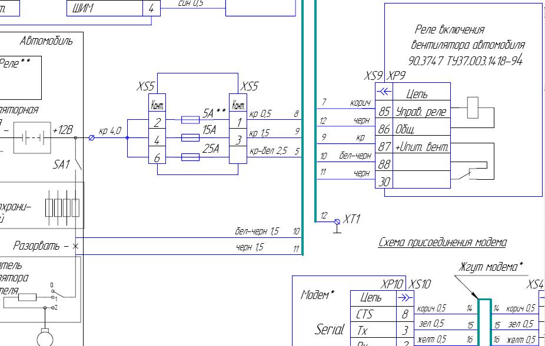Select the "Serial" port label

(x=329, y=330)
